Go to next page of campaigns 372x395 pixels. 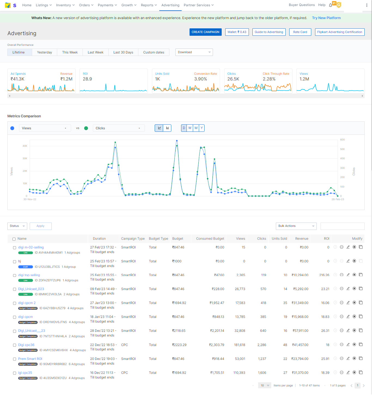pos(364,385)
